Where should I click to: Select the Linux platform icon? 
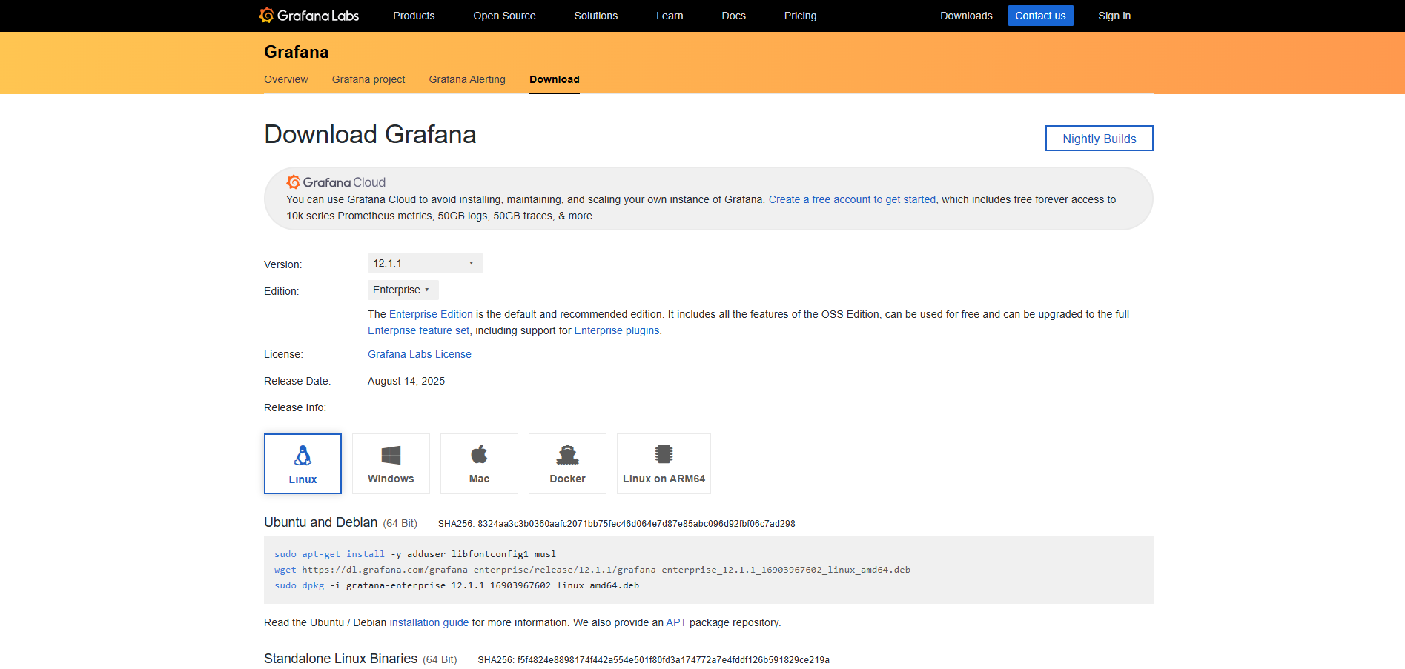coord(303,463)
